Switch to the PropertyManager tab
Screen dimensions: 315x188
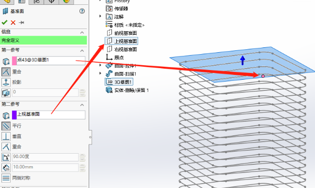tap(21, 1)
